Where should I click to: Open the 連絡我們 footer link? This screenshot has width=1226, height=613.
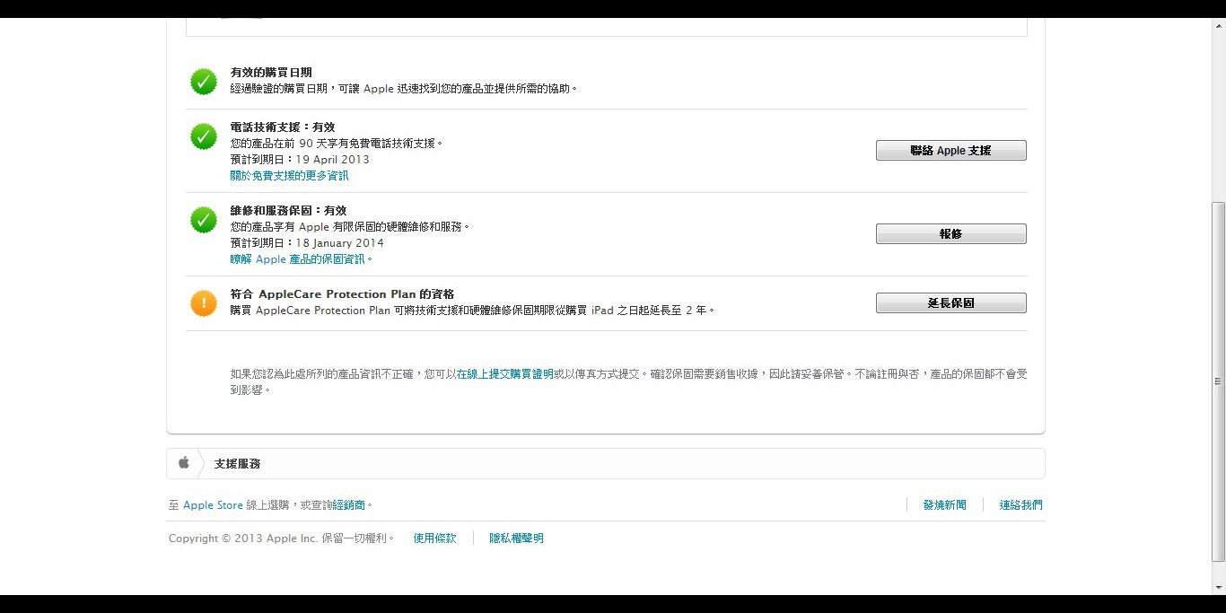click(1021, 505)
